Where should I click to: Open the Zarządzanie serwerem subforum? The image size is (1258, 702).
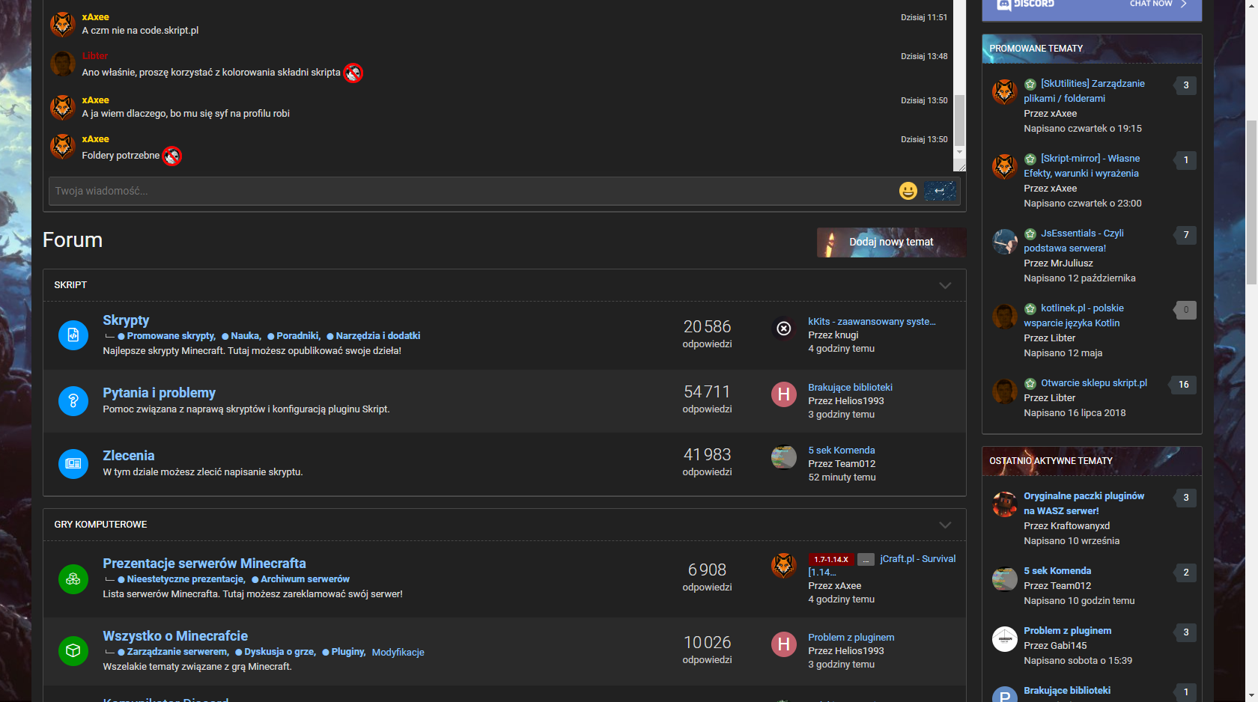click(x=177, y=652)
